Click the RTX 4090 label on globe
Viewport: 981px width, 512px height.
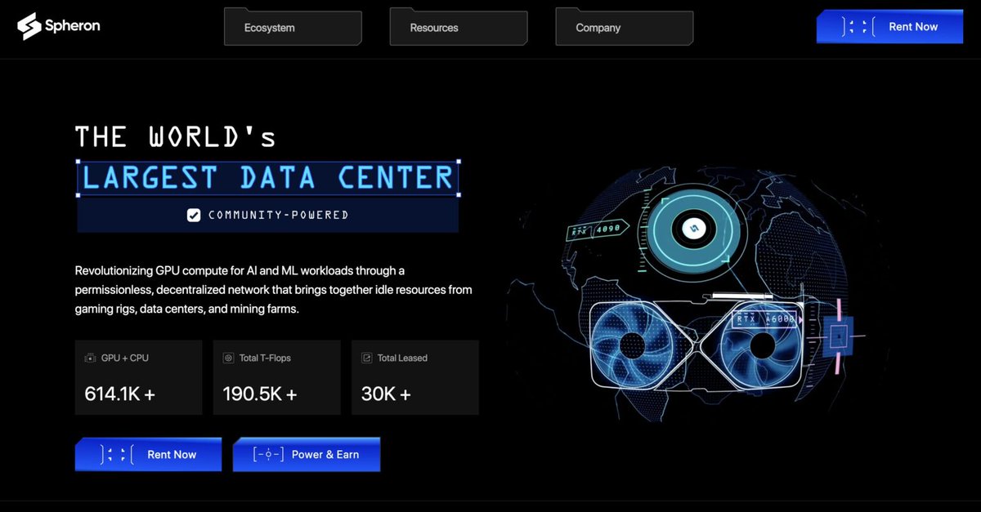click(x=598, y=230)
